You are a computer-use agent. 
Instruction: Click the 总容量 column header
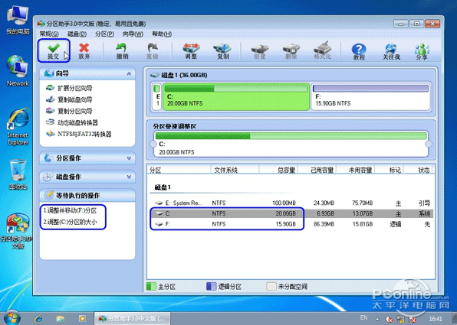[278, 170]
